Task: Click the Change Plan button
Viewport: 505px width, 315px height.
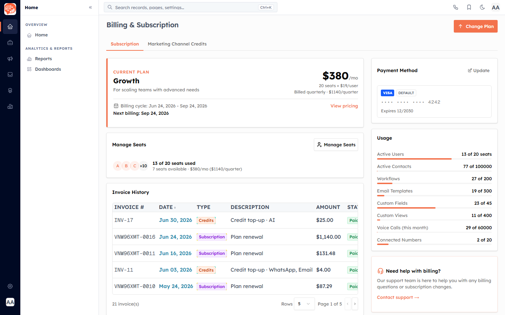Action: pyautogui.click(x=476, y=26)
